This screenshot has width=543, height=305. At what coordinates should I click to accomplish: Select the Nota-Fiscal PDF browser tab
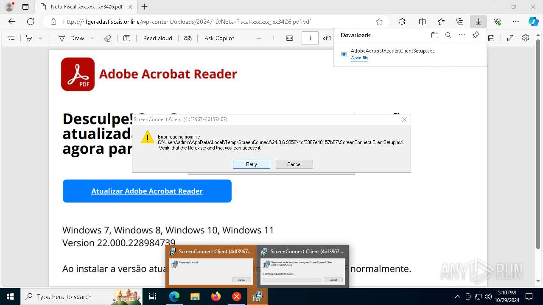[x=87, y=7]
